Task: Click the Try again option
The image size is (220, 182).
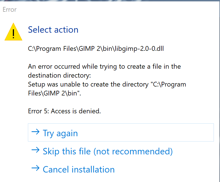Action: point(121,133)
